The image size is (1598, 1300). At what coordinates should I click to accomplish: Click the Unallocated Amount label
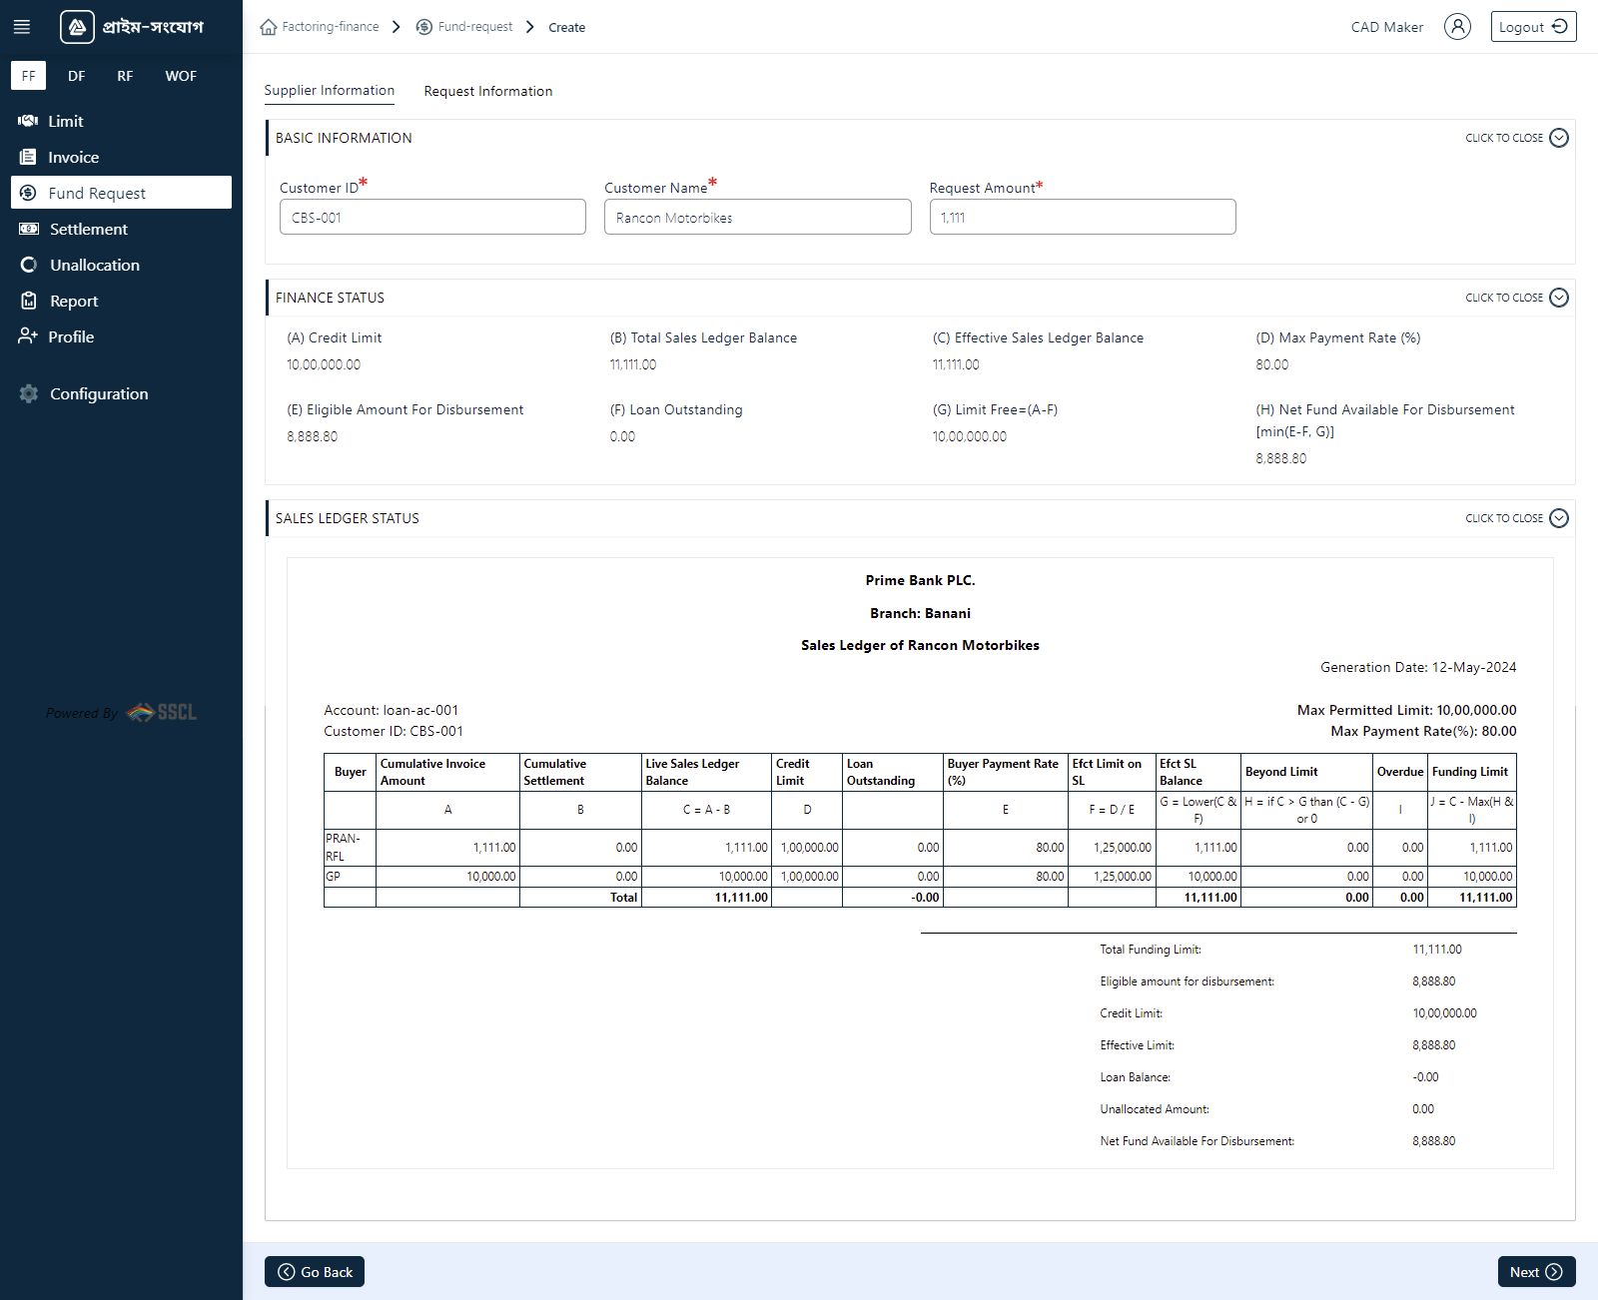tap(1155, 1109)
